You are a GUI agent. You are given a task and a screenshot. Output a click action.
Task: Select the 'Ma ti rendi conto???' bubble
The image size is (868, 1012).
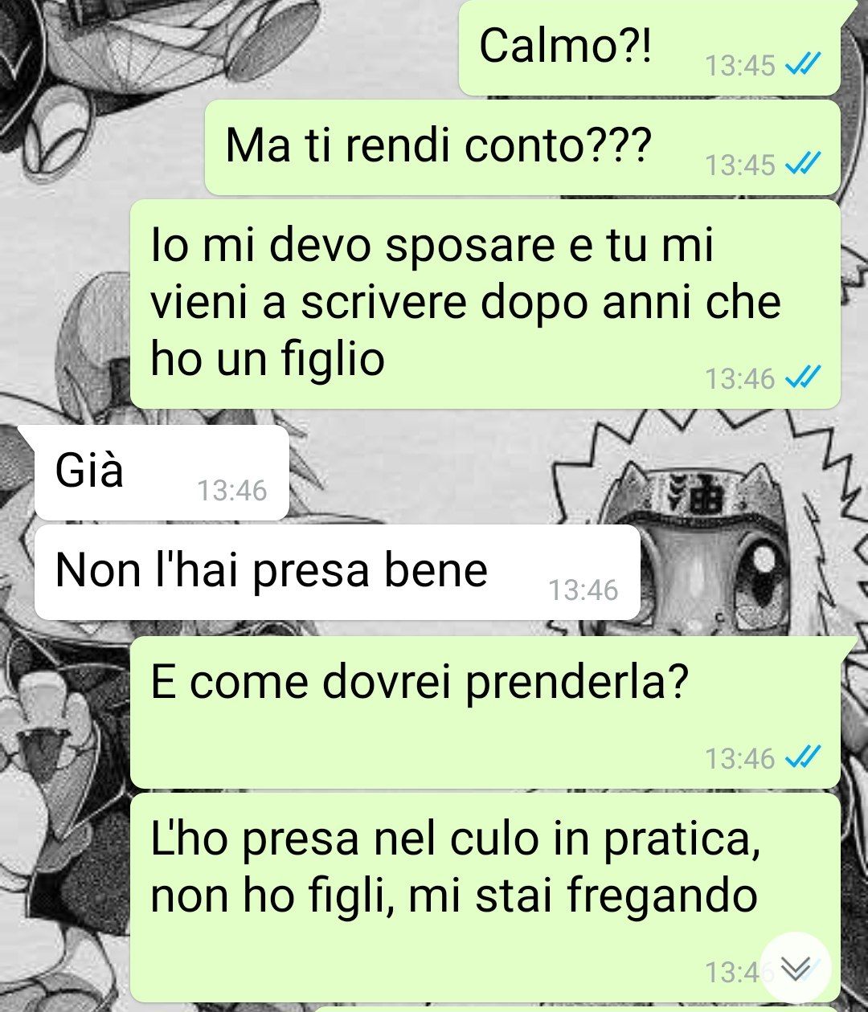(522, 148)
